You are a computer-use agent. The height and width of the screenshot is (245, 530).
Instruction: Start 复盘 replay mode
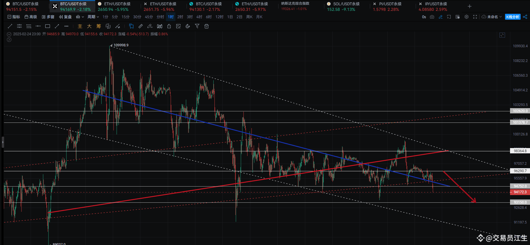(65, 17)
